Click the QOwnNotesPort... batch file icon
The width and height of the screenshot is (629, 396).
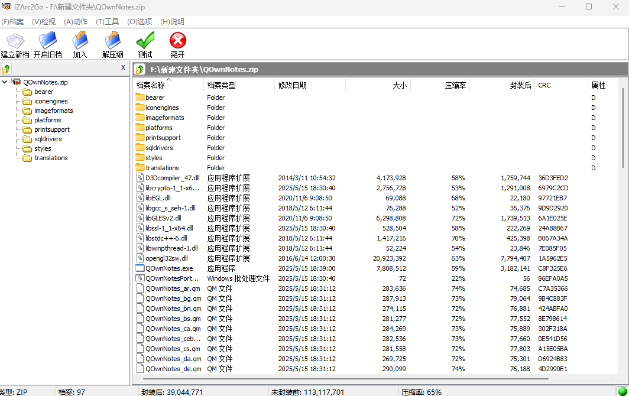click(x=140, y=278)
